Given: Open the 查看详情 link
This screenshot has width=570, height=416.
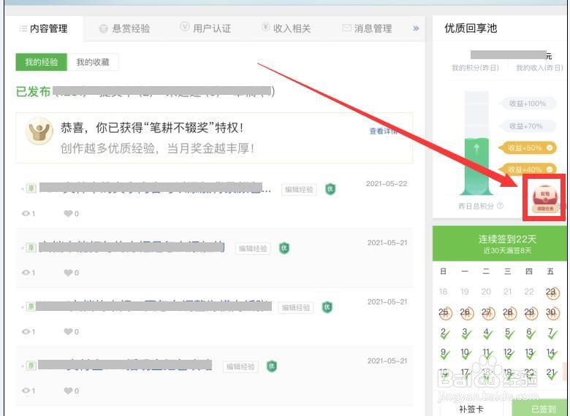Looking at the screenshot, I should [383, 131].
